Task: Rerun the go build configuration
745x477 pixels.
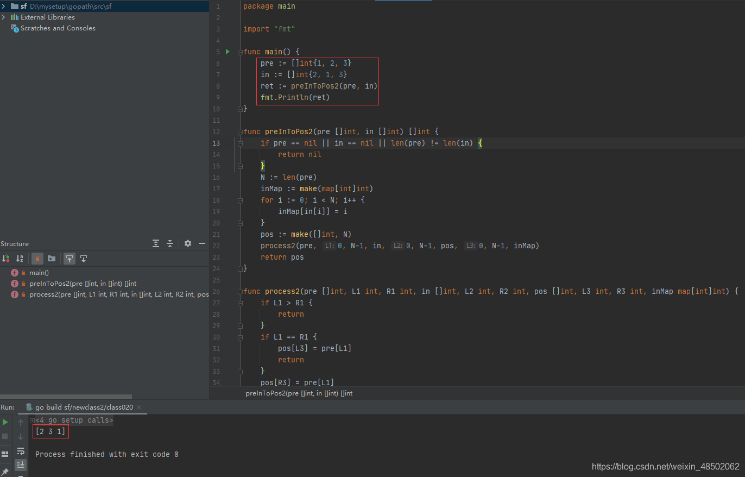Action: [5, 422]
